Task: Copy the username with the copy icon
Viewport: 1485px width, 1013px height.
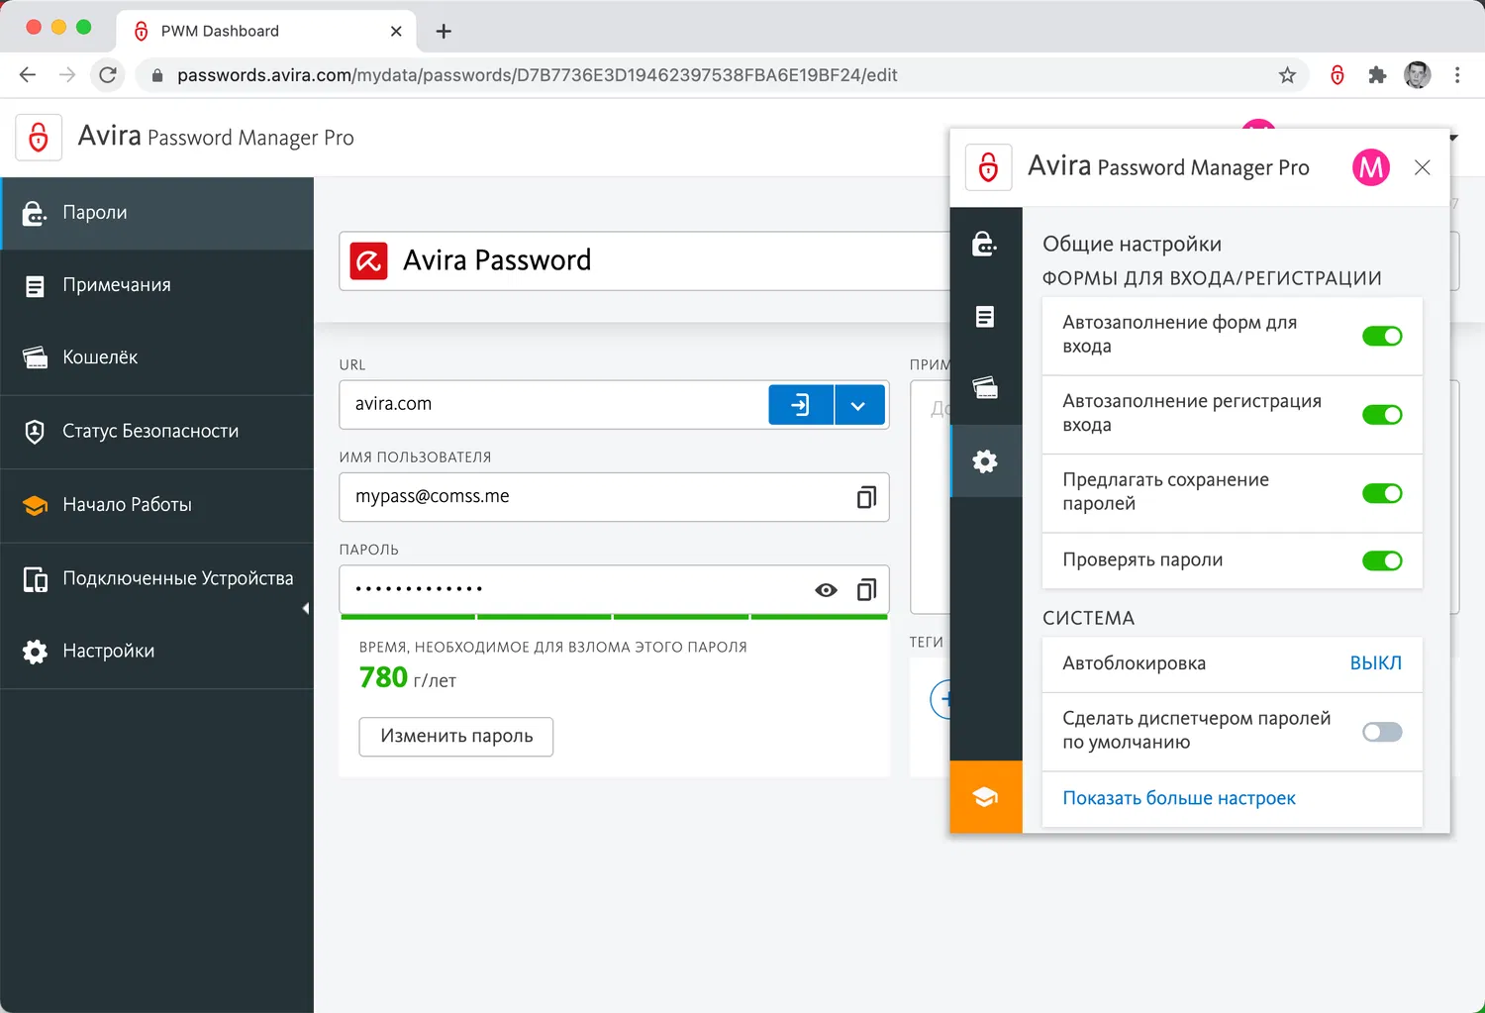Action: 866,497
